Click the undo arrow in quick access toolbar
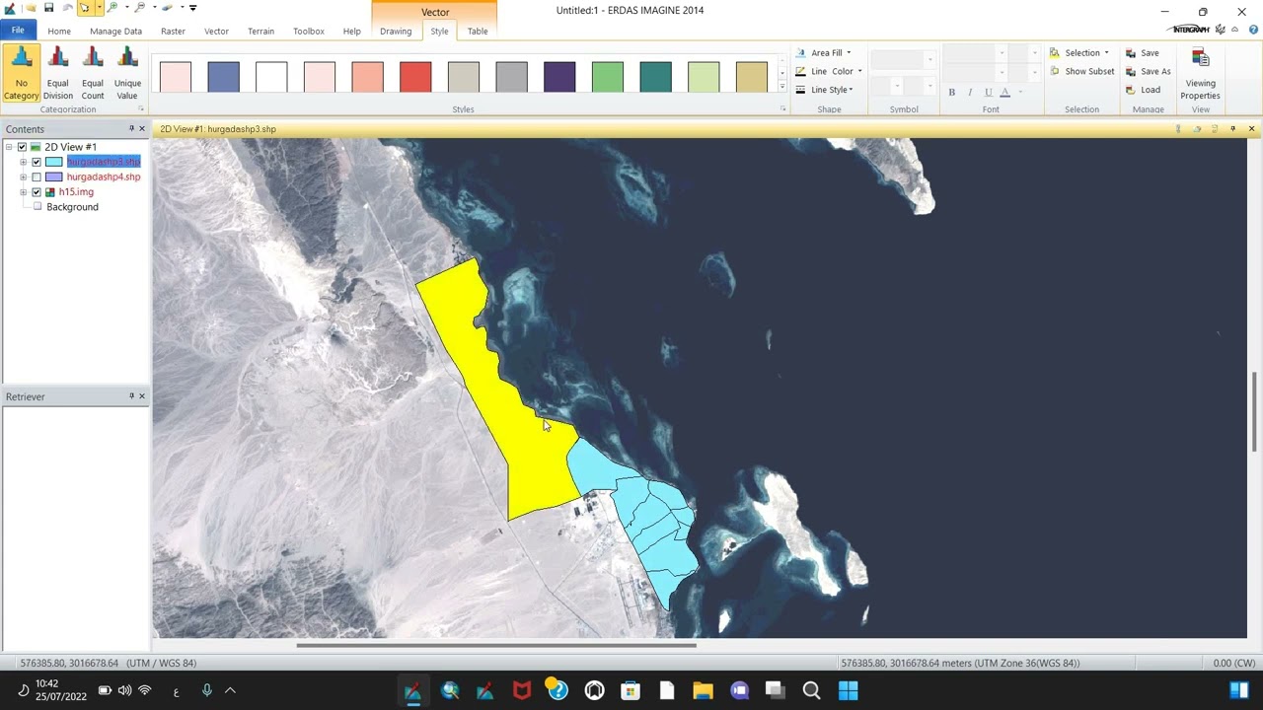Viewport: 1263px width, 710px height. pyautogui.click(x=66, y=8)
